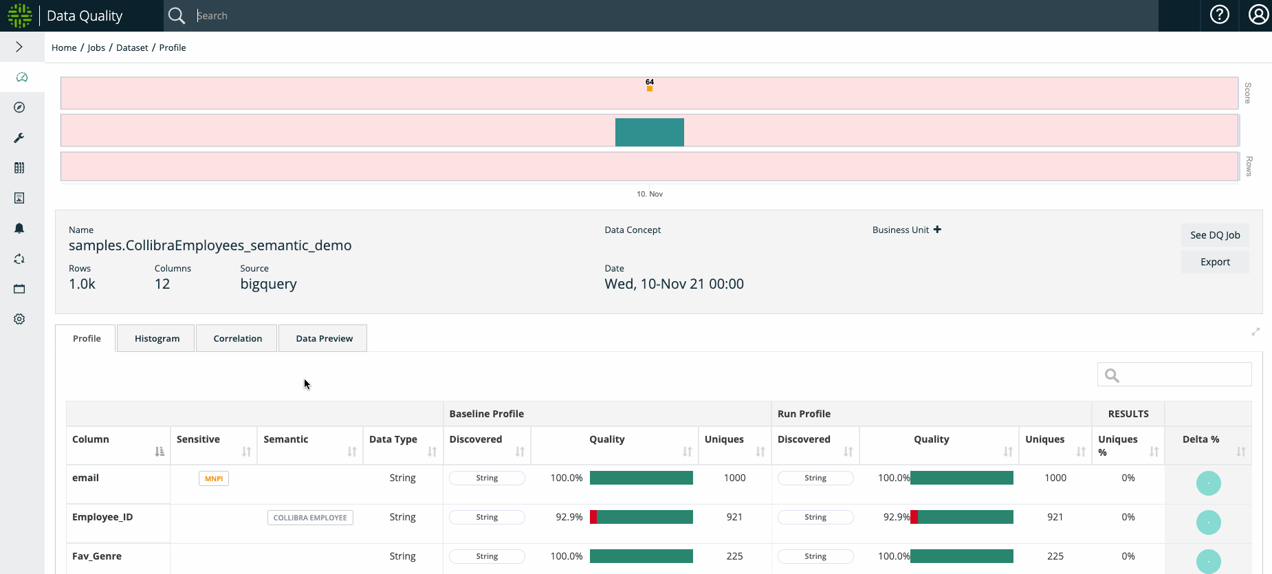1272x574 pixels.
Task: Click the COLLIBRA EMPLOYEE semantic tag
Action: tap(310, 518)
